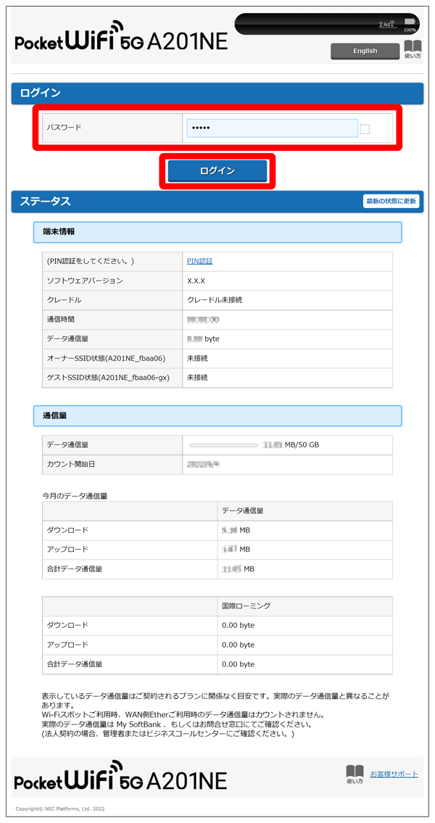This screenshot has height=823, width=435.
Task: Click the ステータス section title bar
Action: pyautogui.click(x=181, y=202)
